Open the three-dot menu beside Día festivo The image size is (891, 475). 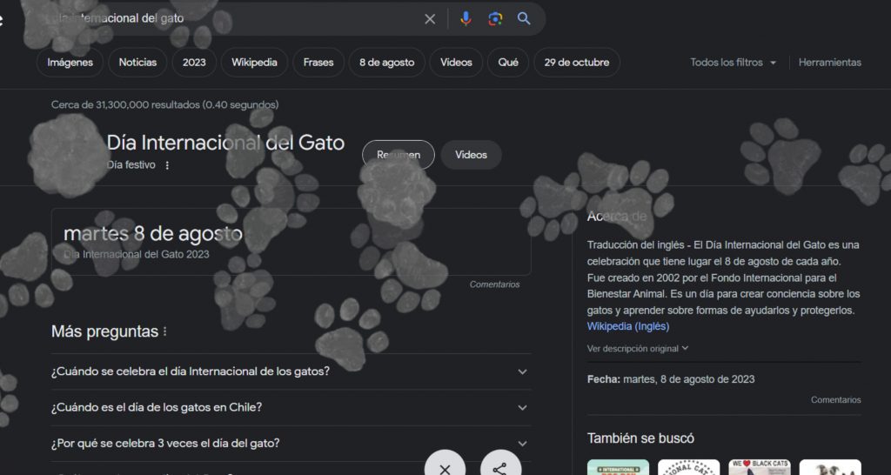pos(167,165)
